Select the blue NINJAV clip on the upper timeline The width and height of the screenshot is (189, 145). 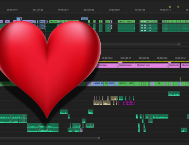tap(84, 19)
